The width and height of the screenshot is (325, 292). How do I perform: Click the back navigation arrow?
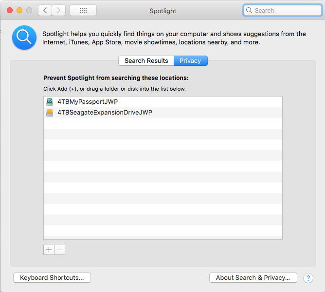pos(45,10)
